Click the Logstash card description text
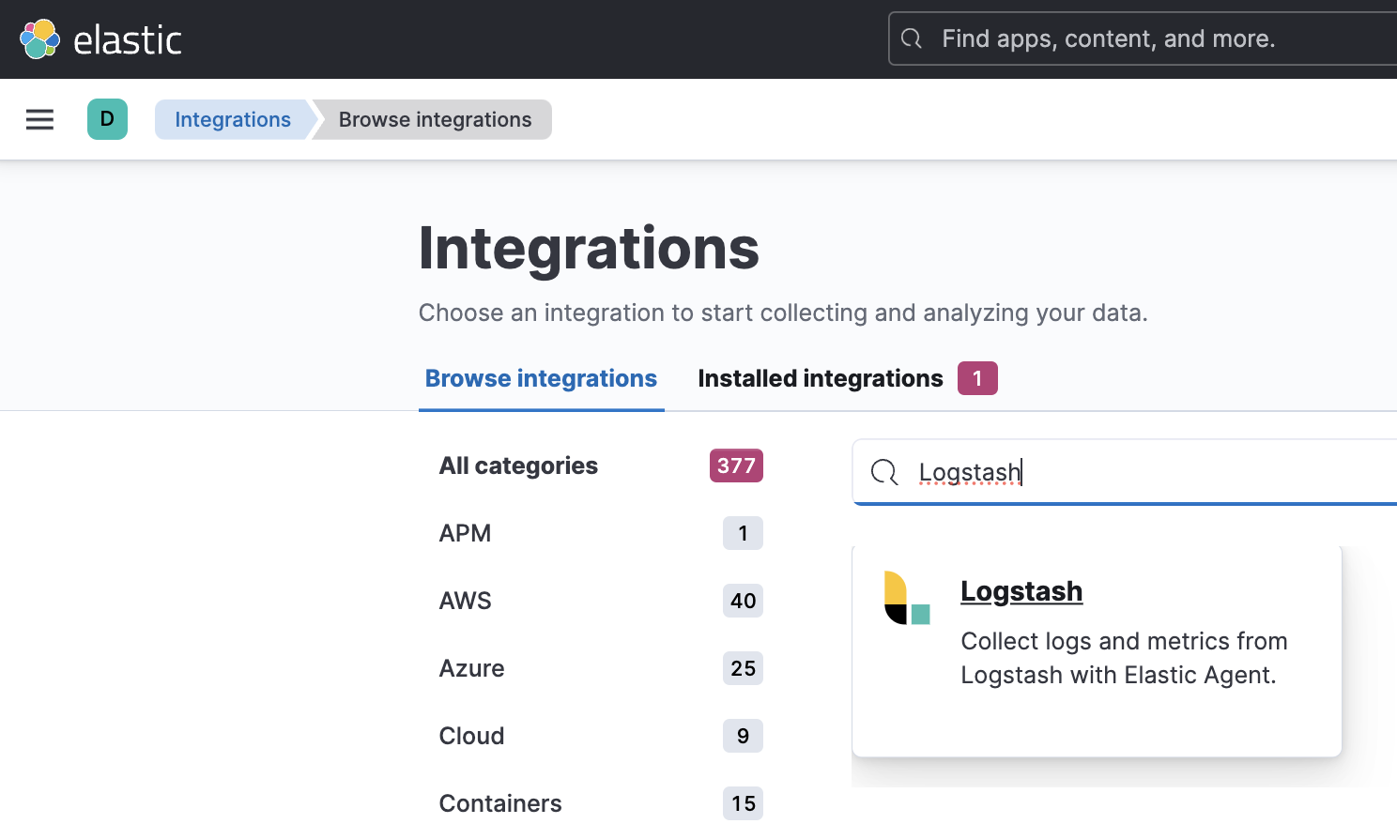The height and width of the screenshot is (824, 1397). (1124, 658)
